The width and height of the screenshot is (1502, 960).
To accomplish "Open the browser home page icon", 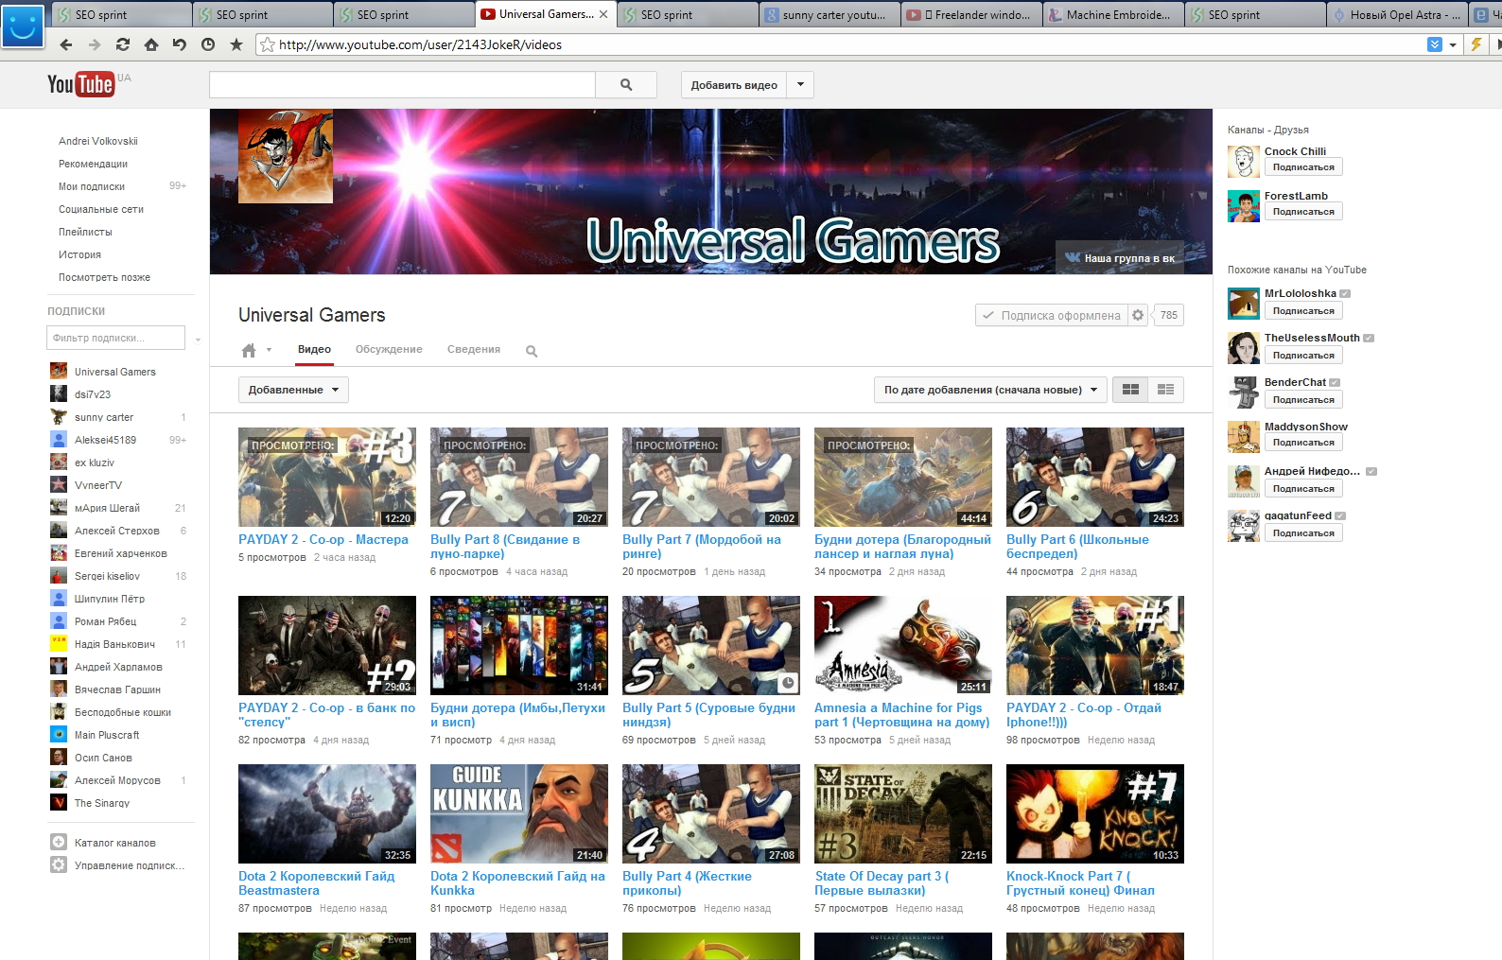I will [150, 44].
